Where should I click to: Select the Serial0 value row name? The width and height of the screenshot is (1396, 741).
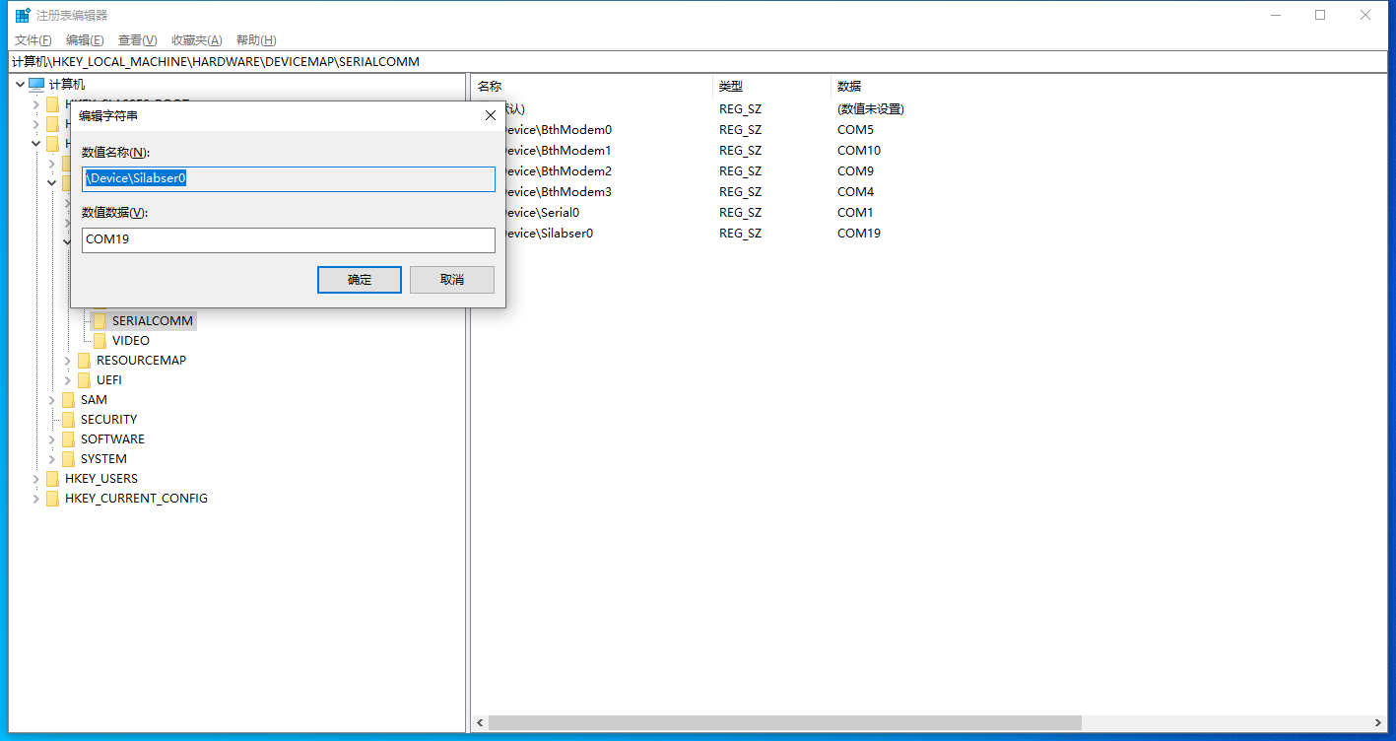click(x=543, y=213)
